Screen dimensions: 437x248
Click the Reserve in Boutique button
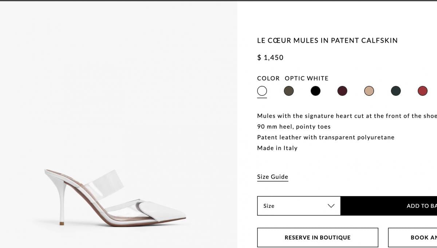click(318, 237)
